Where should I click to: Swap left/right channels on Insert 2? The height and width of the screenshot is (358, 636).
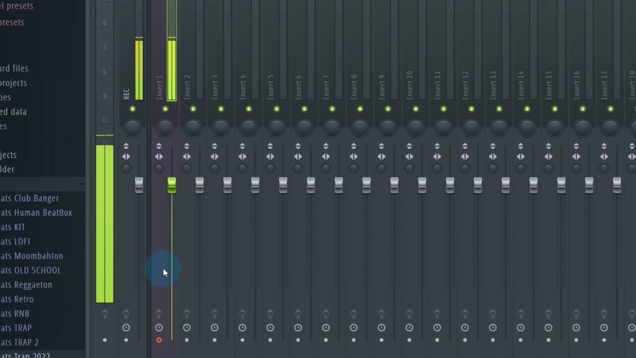(187, 157)
